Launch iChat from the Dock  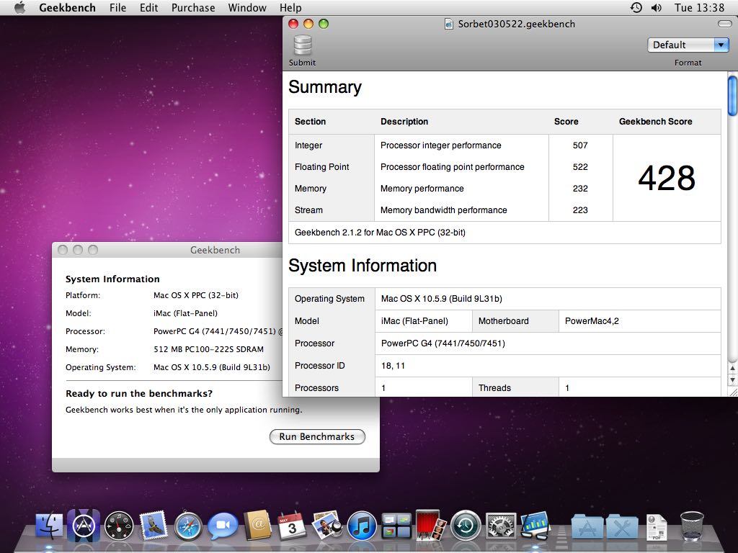click(x=223, y=526)
